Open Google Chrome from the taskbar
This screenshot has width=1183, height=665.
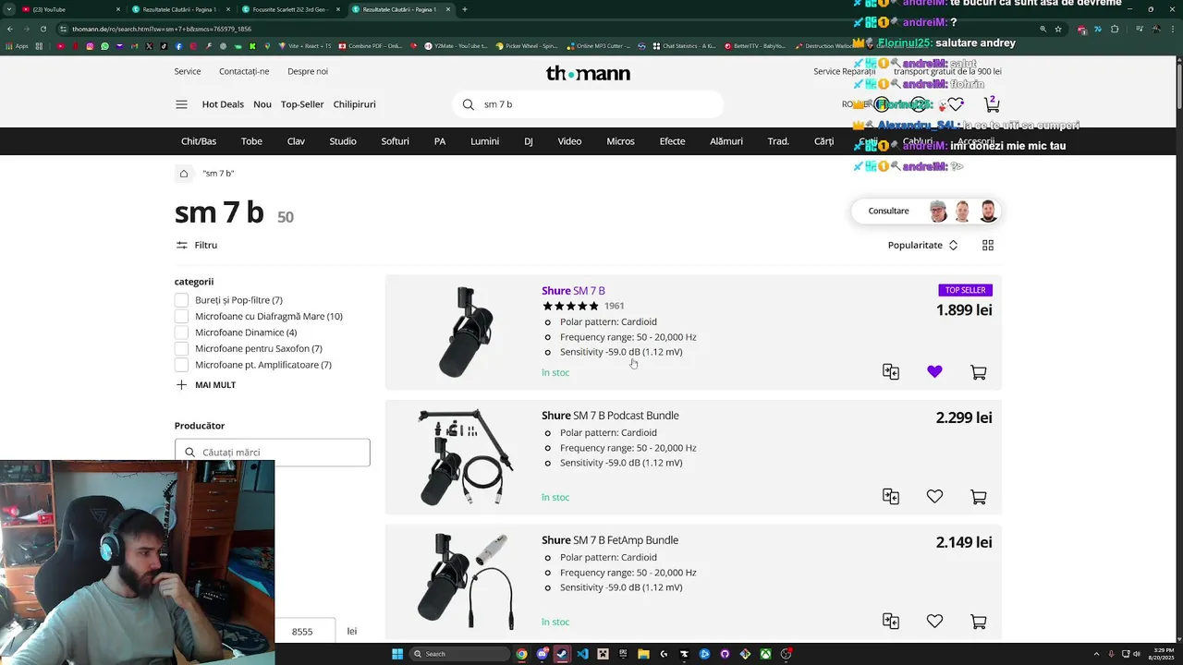[522, 654]
